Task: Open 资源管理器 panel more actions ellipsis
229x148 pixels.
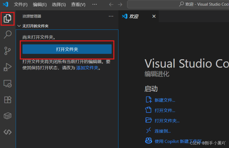Action: 111,16
